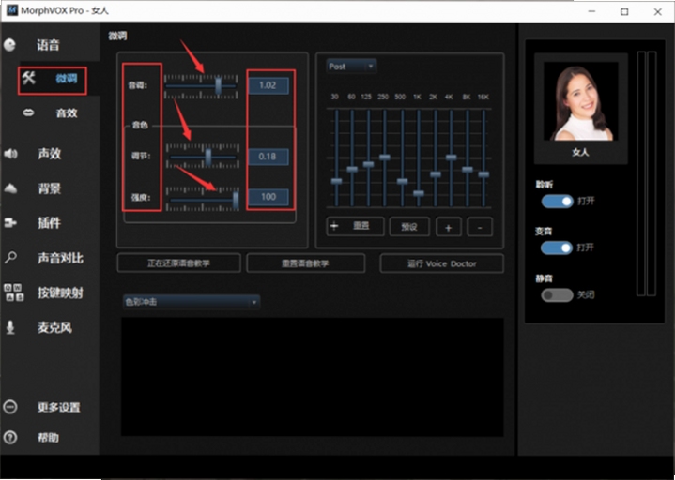This screenshot has height=480, width=675.
Task: Click the wrench-and-screwdriver icon next to 微调
Action: (29, 78)
